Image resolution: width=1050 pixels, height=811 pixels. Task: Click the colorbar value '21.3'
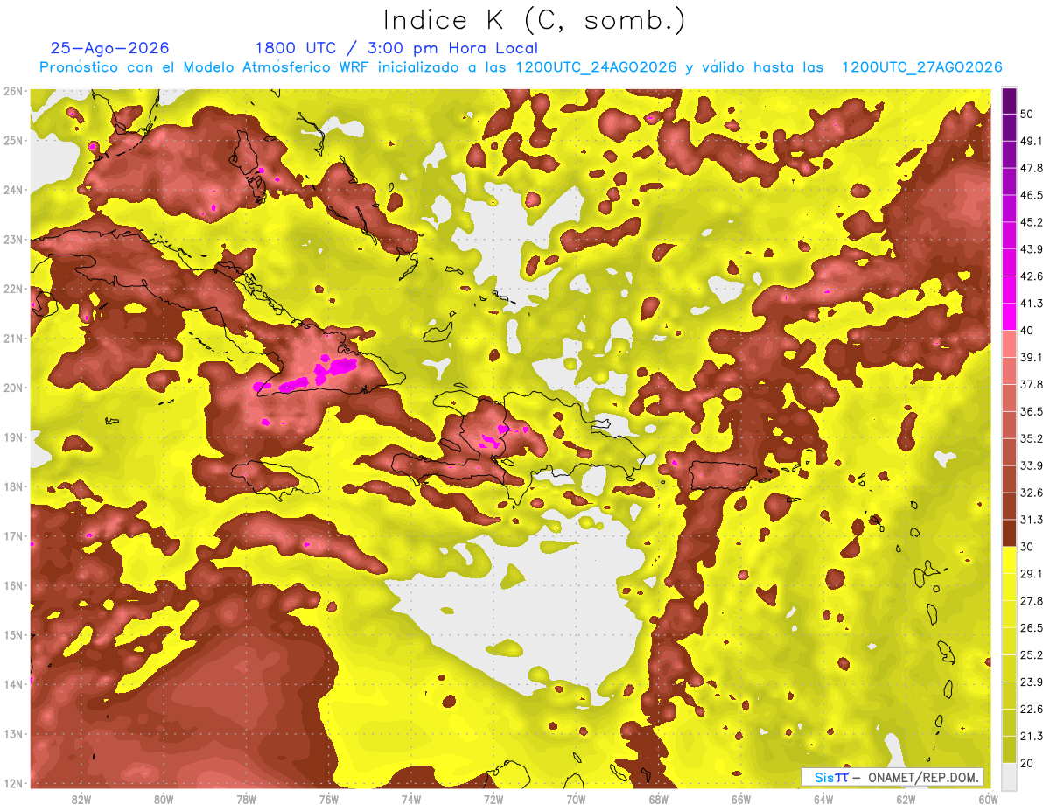1032,737
